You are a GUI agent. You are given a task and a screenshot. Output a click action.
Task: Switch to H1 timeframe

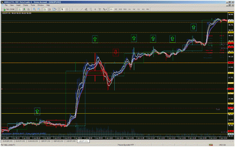(129, 9)
